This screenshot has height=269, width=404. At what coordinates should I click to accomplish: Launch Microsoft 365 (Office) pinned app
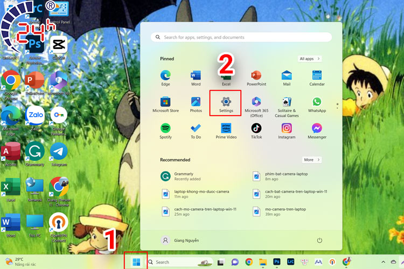tap(256, 107)
